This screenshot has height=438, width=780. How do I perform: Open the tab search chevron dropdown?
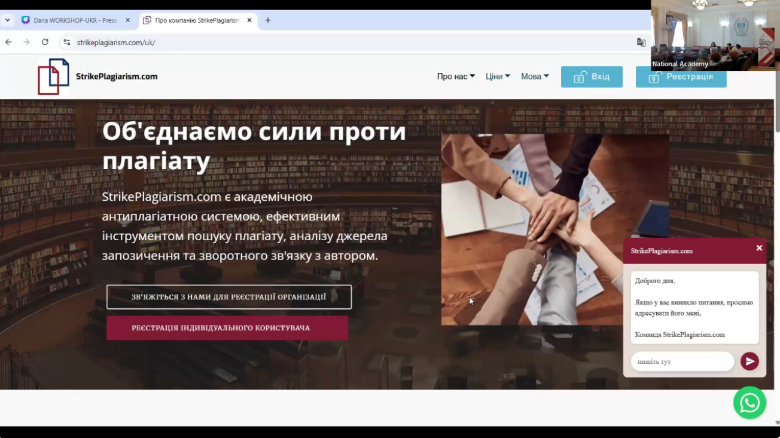point(8,20)
